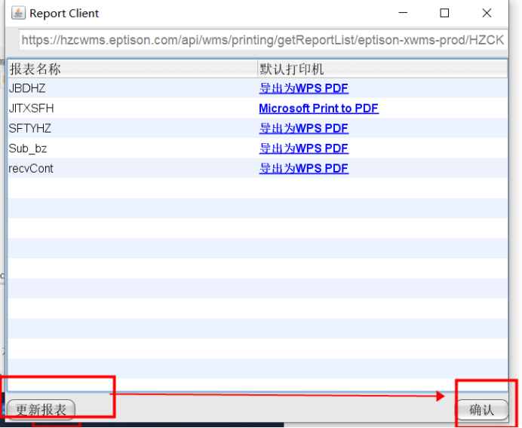Change the default printer for SFTYHZ
The image size is (522, 428).
click(304, 128)
